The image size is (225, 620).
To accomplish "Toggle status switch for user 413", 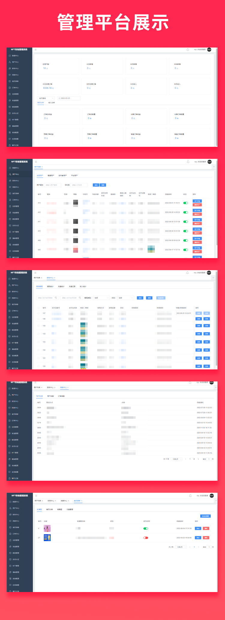I will tap(186, 203).
